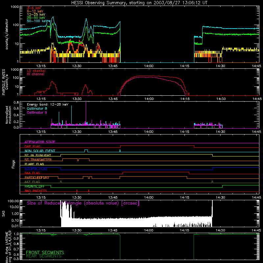Click the FLARE FLAG label

pyautogui.click(x=34, y=164)
